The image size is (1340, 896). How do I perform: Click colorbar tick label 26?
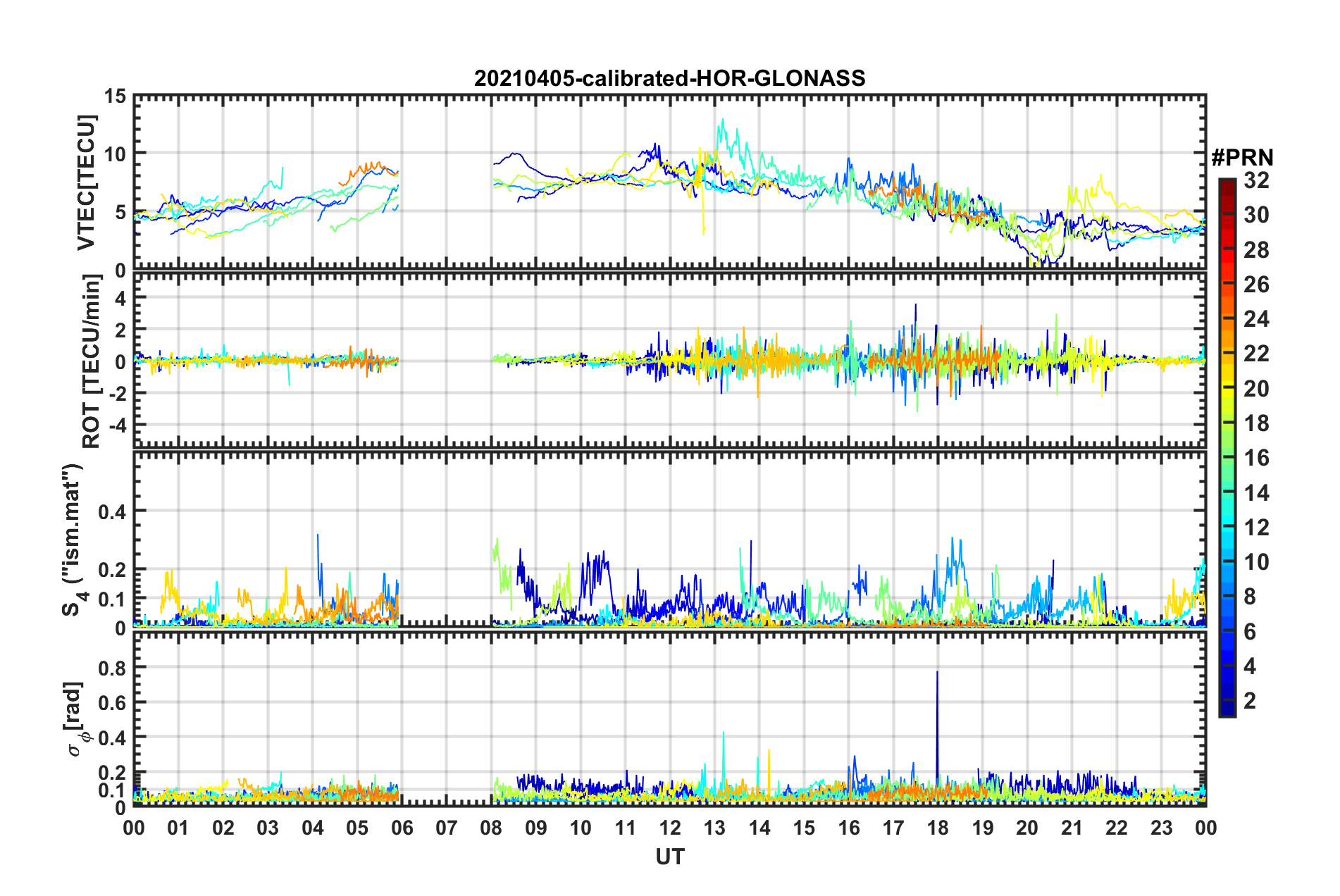[1255, 285]
